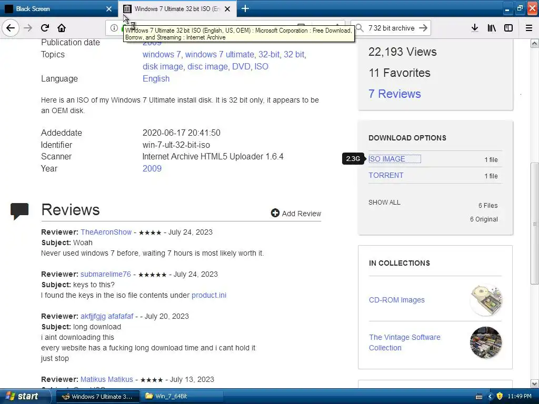Click the Add Review button

coord(296,214)
